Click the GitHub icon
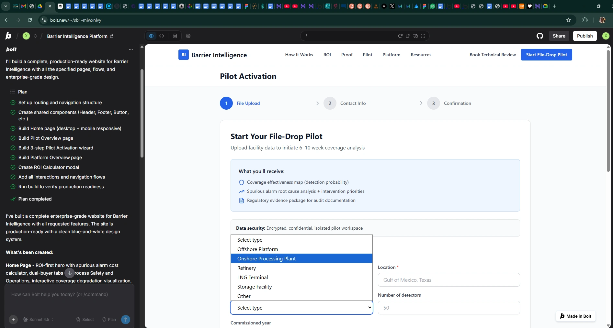This screenshot has width=613, height=328. (539, 36)
